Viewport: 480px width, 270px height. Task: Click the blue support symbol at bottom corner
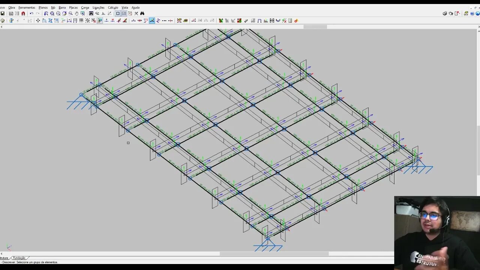(268, 245)
